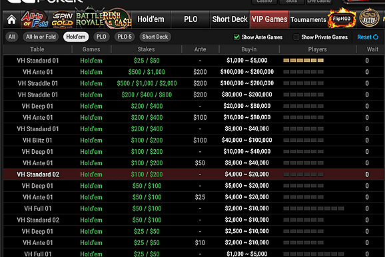Filter tables by All-In or Fold pill
The width and height of the screenshot is (385, 257).
[41, 37]
